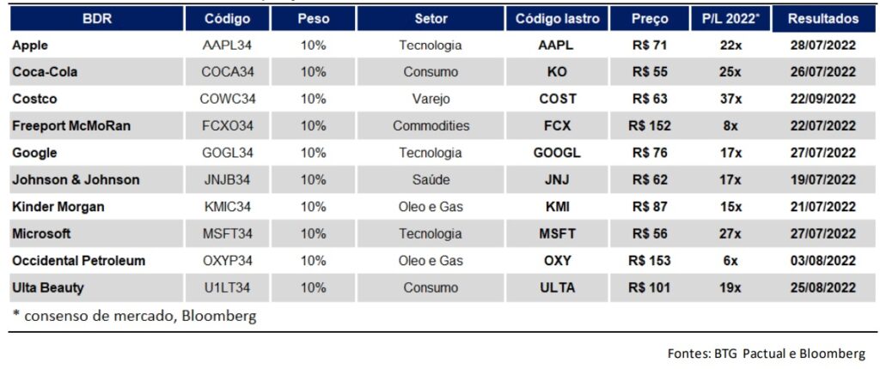Click the Apple row name

pos(30,45)
